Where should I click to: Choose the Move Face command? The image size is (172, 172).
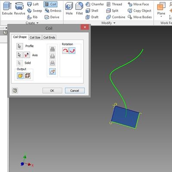click(x=138, y=4)
